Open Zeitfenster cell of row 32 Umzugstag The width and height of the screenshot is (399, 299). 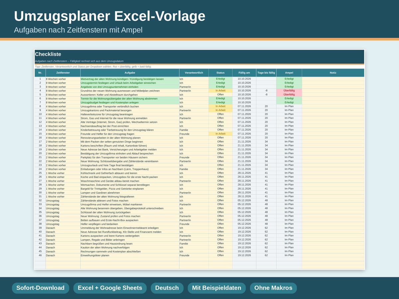(x=63, y=200)
